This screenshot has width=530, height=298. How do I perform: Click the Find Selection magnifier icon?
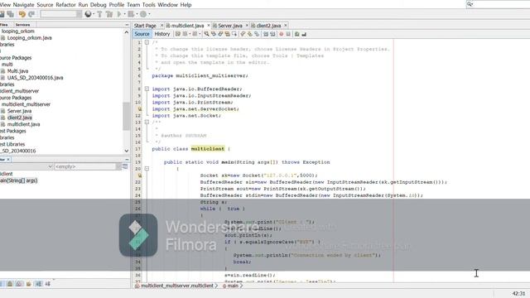click(206, 34)
